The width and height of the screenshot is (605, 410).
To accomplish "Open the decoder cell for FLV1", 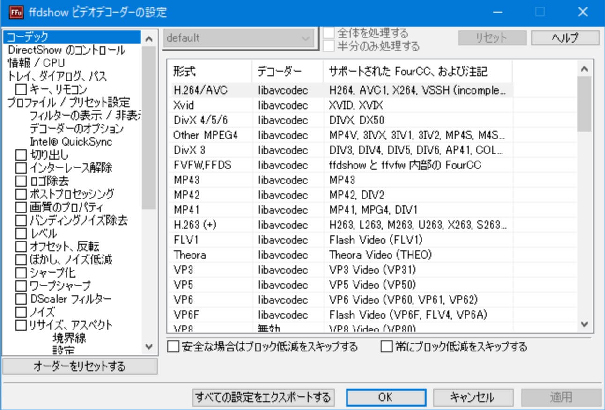I will tap(288, 240).
